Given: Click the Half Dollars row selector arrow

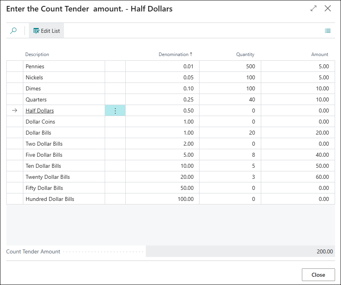Looking at the screenshot, I should (15, 111).
